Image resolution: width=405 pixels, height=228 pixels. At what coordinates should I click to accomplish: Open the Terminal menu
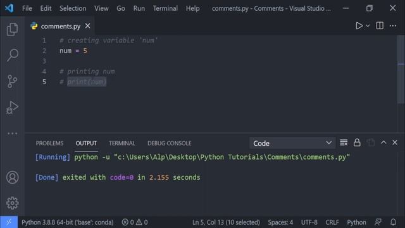165,8
